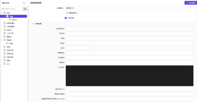Screen dimensions: 197x102
Task: Select 液位计 in the model tree
Action: click(x=15, y=20)
